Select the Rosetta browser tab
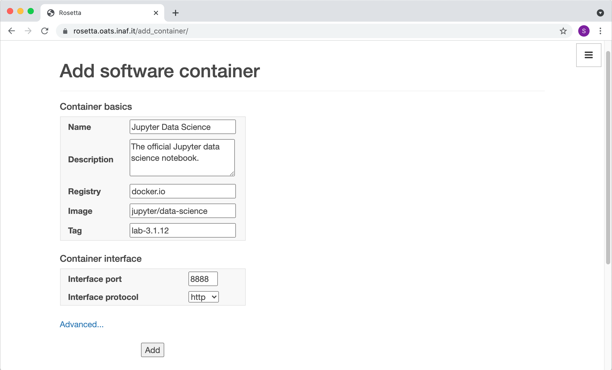This screenshot has height=370, width=612. (x=102, y=13)
